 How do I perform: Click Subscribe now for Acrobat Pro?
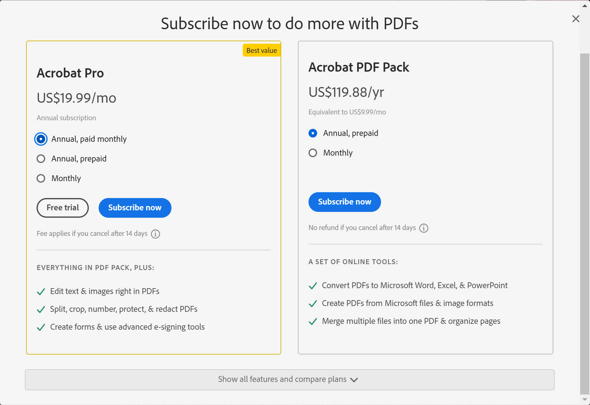coord(135,208)
